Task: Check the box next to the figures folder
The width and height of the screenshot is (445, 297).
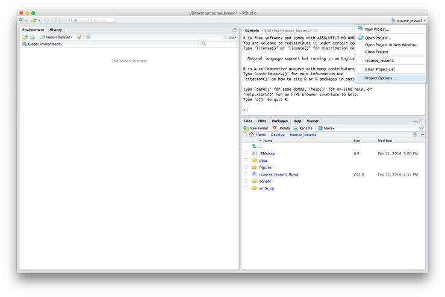Action: [246, 167]
